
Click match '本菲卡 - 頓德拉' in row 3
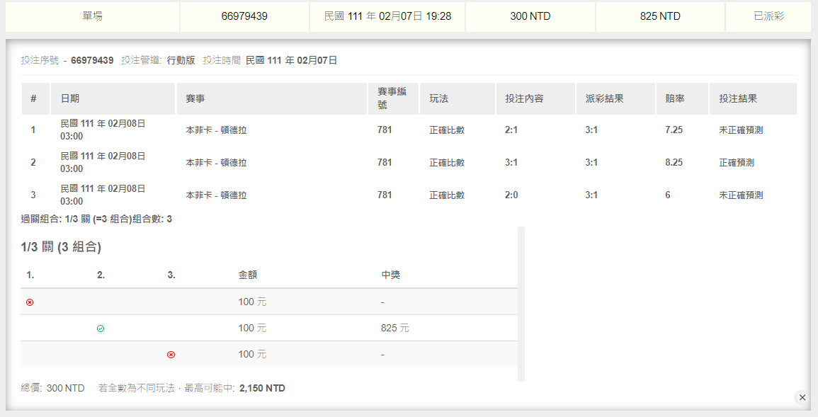coord(216,195)
